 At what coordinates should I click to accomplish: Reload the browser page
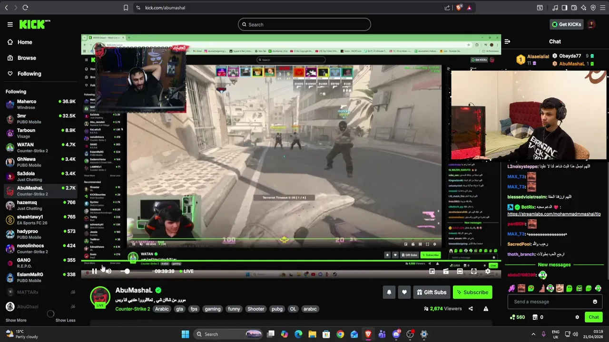point(25,8)
